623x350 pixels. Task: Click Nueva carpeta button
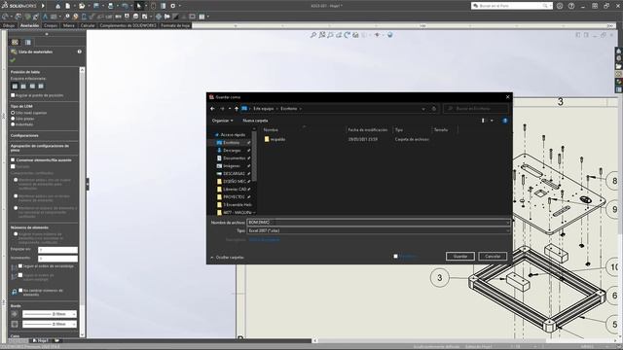point(255,121)
